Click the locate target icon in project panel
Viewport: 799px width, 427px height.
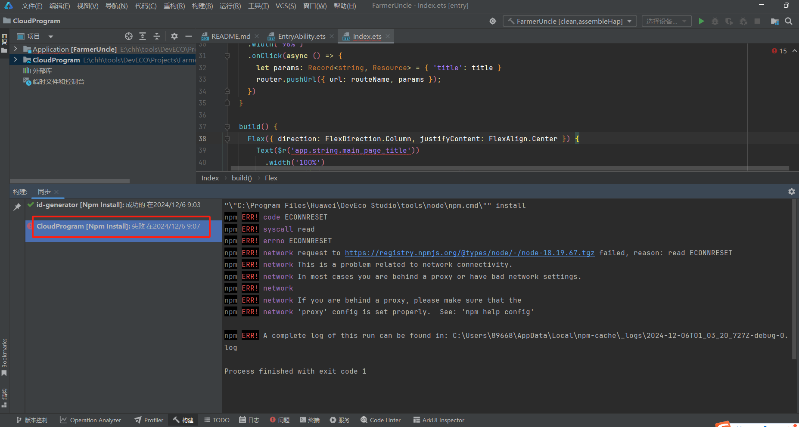click(x=128, y=37)
